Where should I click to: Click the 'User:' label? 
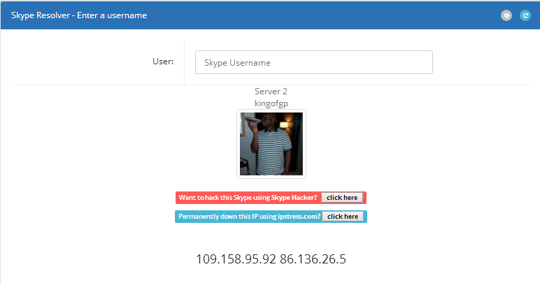coord(163,61)
